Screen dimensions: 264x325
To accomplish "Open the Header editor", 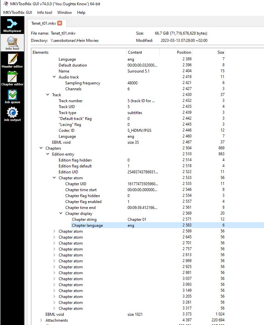I will coord(12,61).
